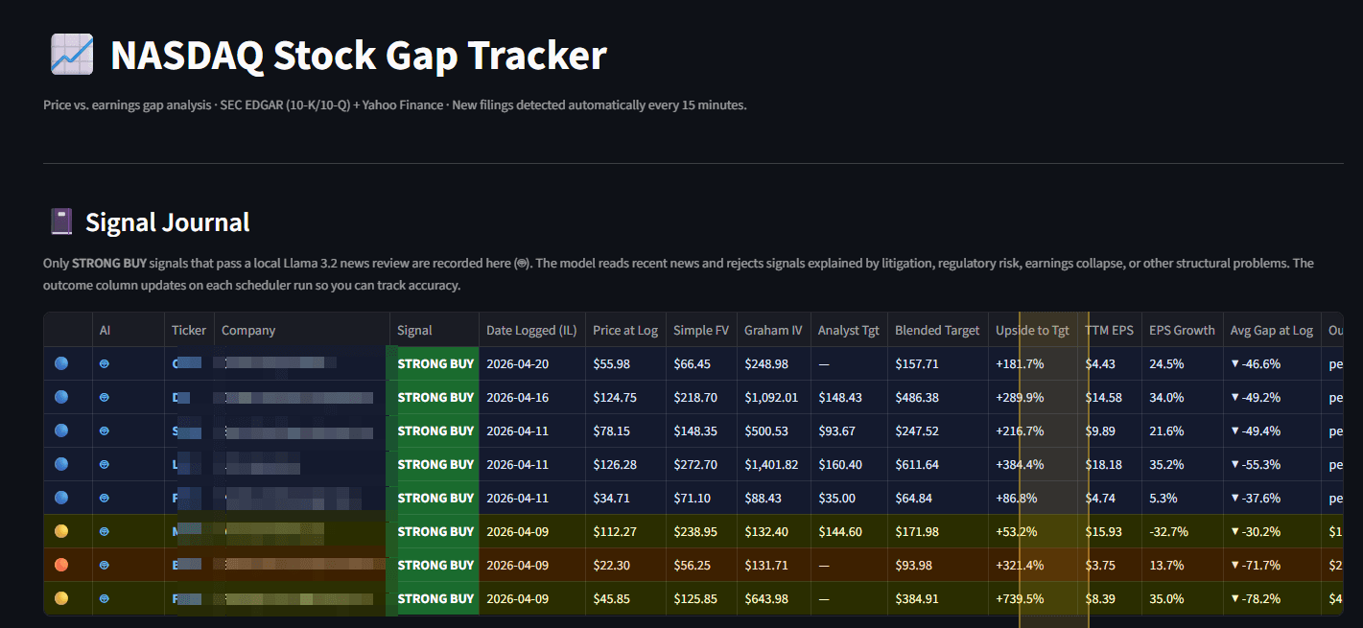
Task: Select the $248.98 Graham IV cell
Action: [773, 363]
